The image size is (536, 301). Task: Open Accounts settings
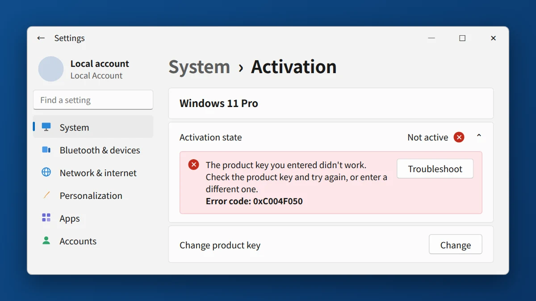click(x=93, y=241)
